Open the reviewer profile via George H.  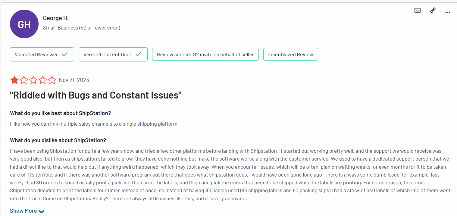pyautogui.click(x=56, y=18)
